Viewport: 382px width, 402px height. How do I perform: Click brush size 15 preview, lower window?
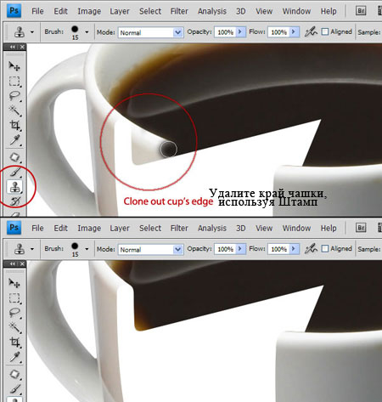click(x=75, y=249)
